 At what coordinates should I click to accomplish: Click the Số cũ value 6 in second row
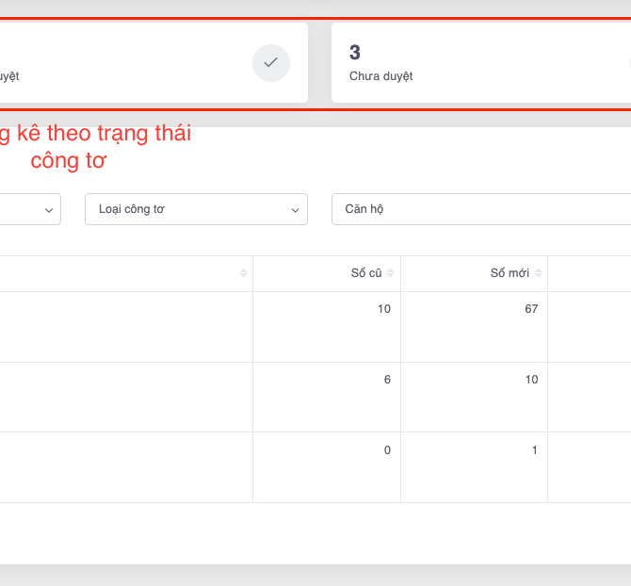tap(386, 380)
